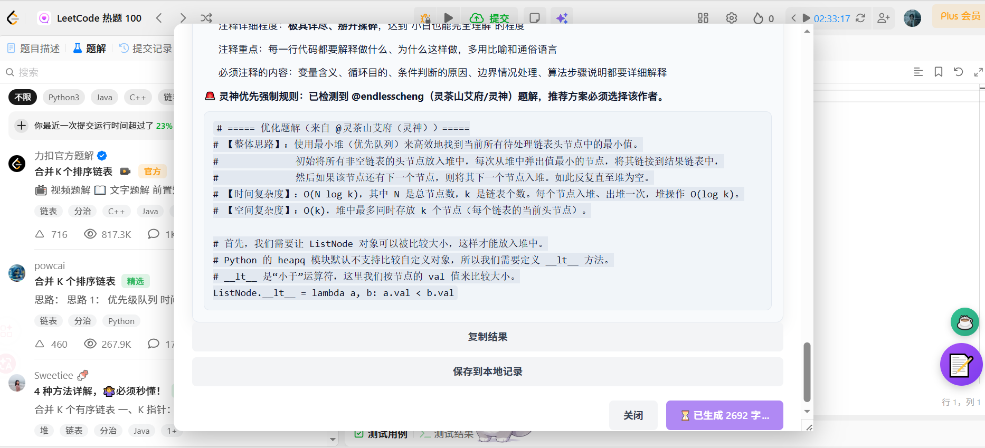
Task: Click the editor undo reset icon
Action: coord(958,72)
